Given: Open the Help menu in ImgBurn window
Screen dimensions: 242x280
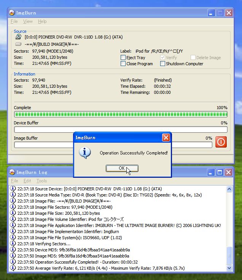Looking at the screenshot, I should (42, 21).
